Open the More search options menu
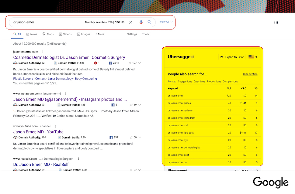Viewport: 295px width, 194px height. pos(100,34)
